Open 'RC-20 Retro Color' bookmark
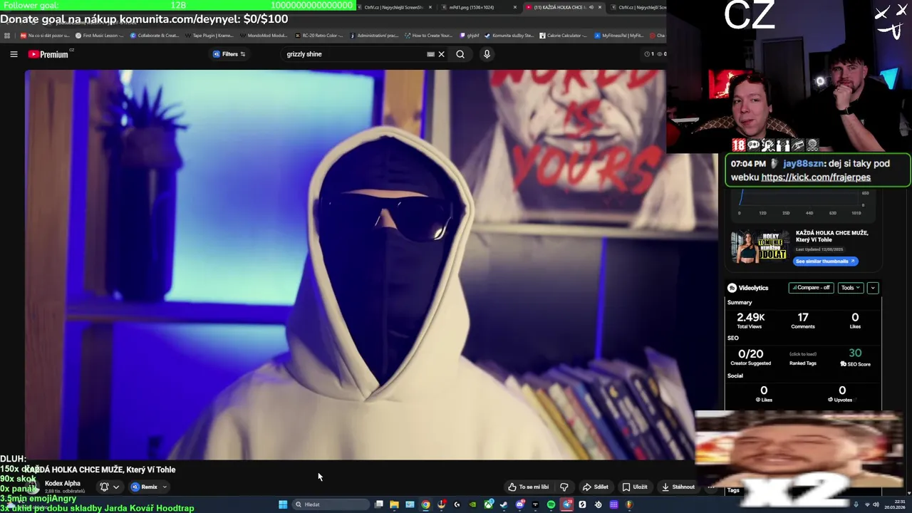 pos(318,35)
